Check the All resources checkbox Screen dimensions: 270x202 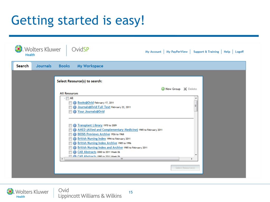pos(67,98)
